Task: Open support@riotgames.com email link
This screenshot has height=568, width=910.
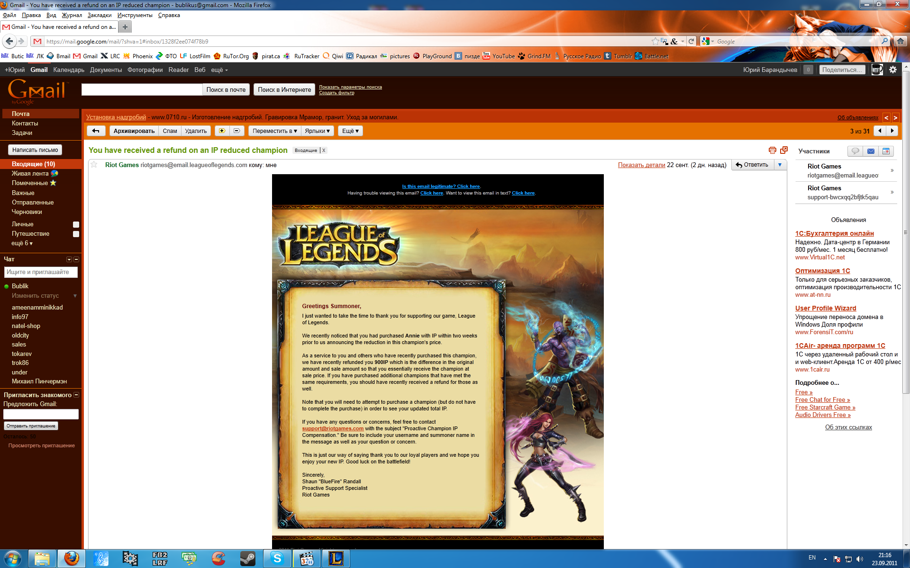Action: [333, 428]
